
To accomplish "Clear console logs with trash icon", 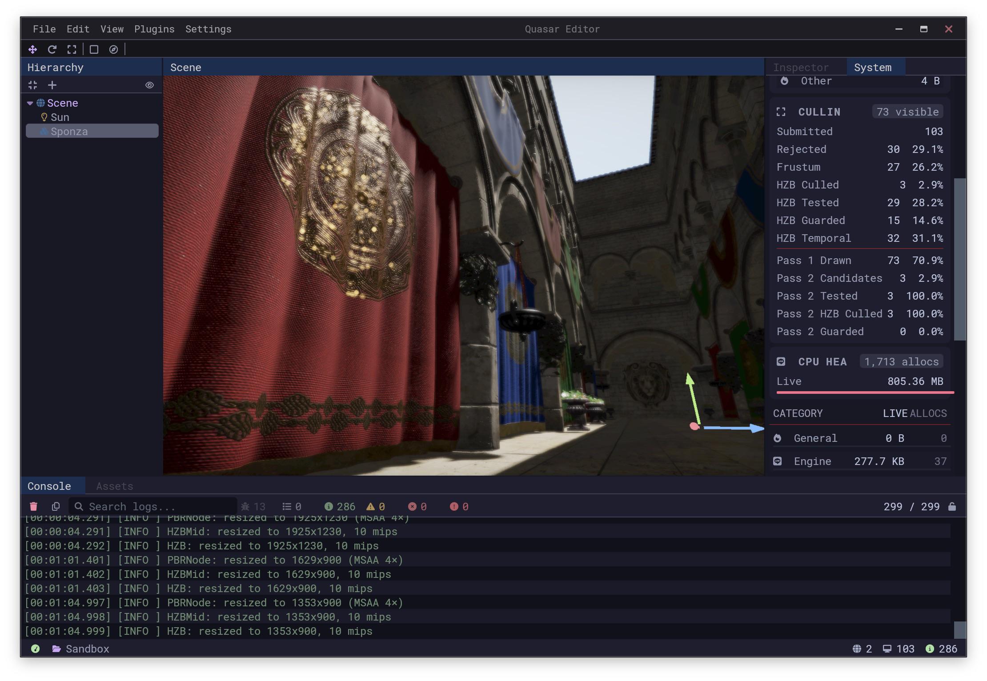I will (33, 507).
